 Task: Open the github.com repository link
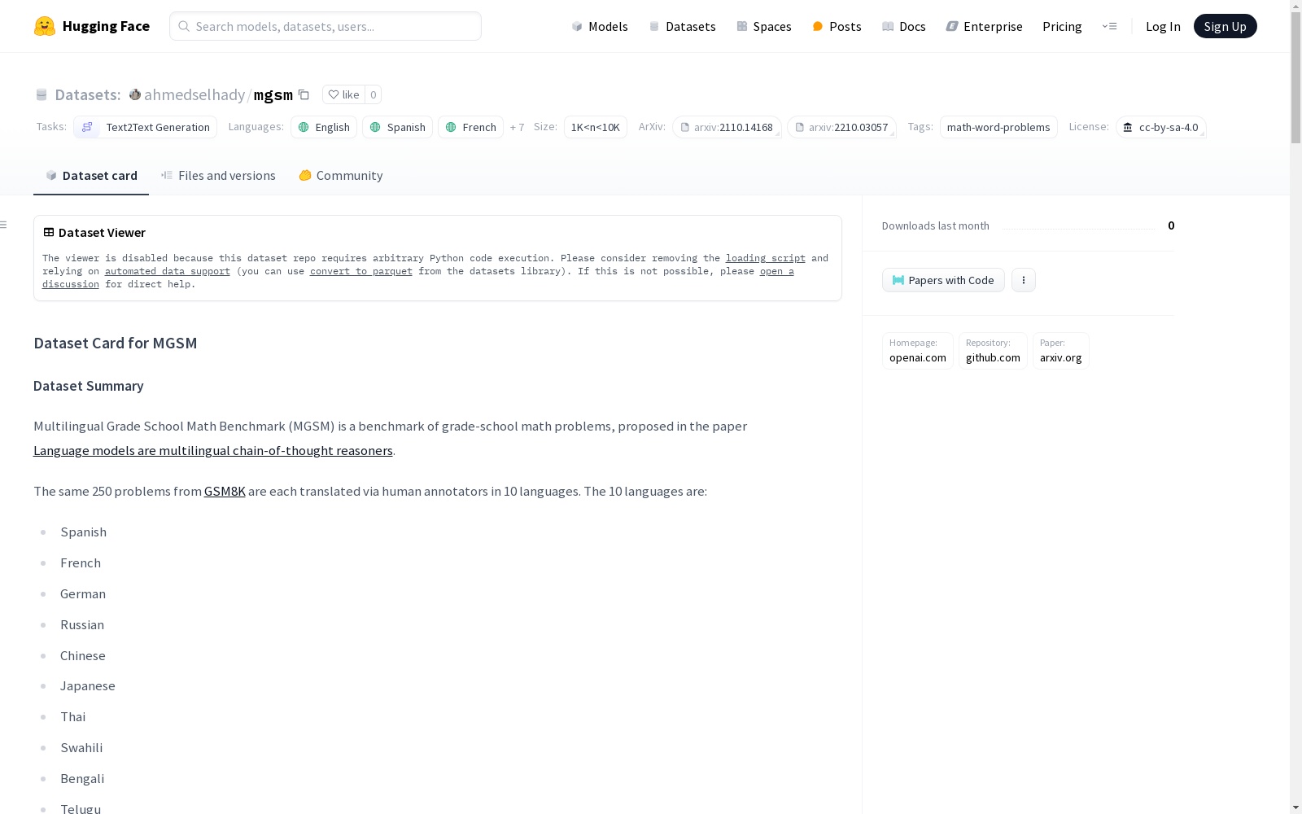click(993, 351)
